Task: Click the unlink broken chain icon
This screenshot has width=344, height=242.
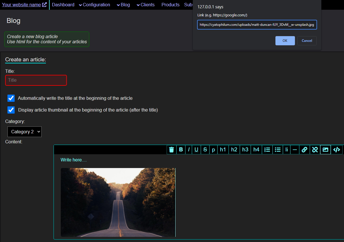Action: 315,150
